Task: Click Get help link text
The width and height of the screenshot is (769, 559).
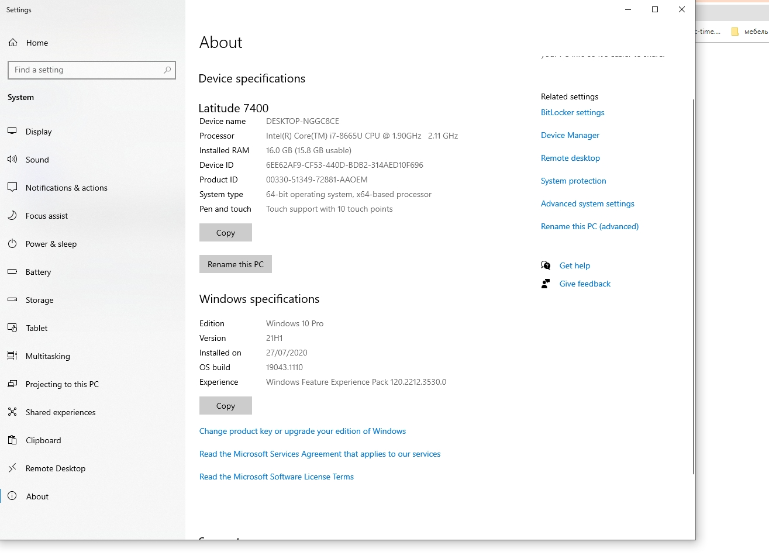Action: click(575, 265)
